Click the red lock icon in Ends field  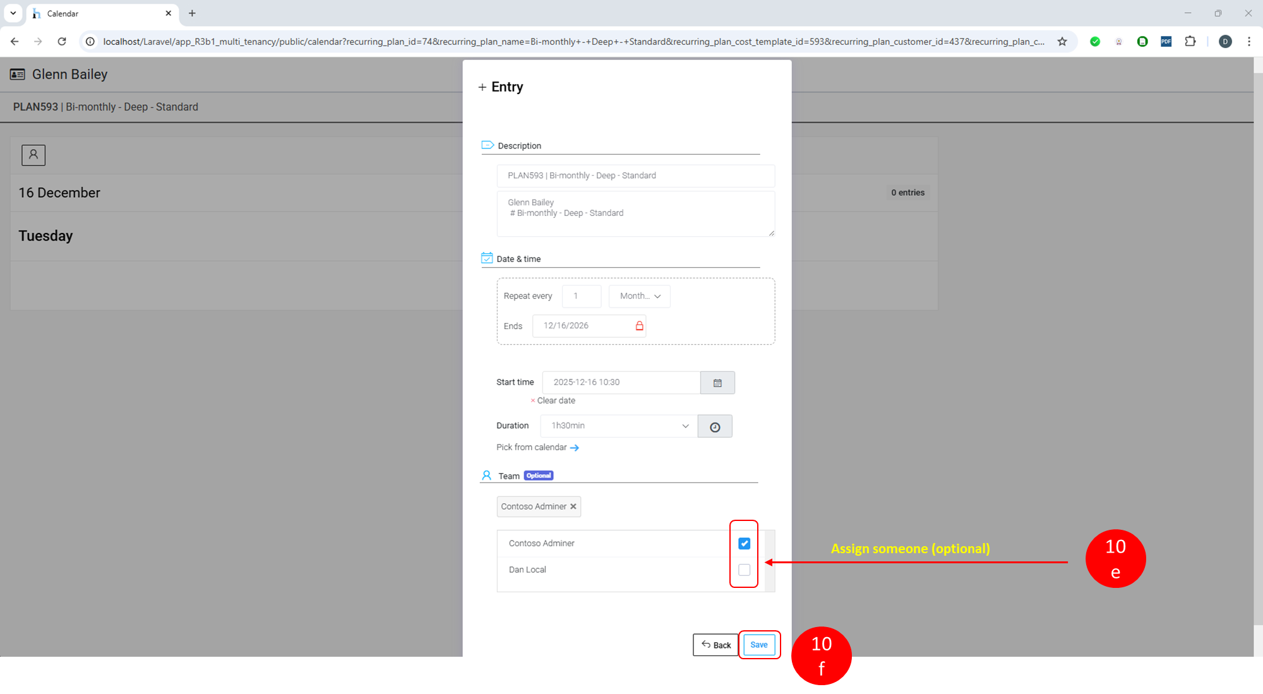(639, 326)
